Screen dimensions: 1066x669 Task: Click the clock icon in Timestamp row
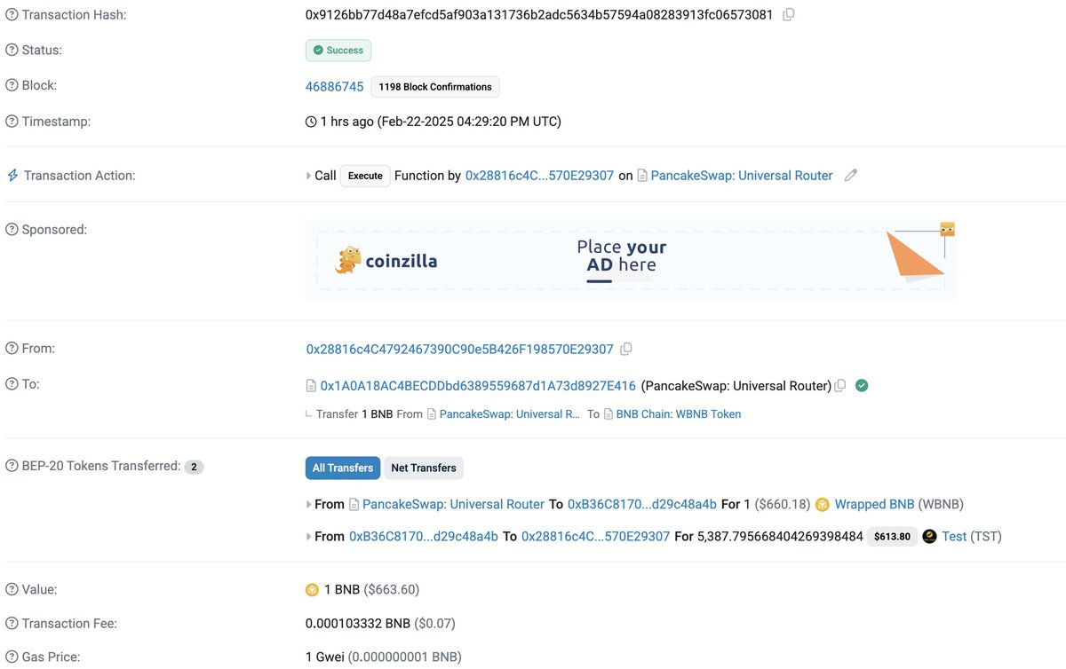311,122
